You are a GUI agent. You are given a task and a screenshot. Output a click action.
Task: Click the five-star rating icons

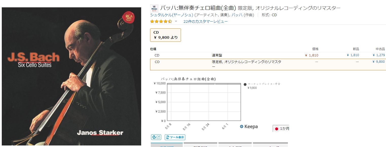point(161,21)
